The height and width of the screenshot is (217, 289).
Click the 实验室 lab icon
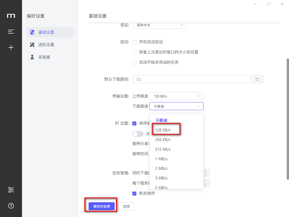pyautogui.click(x=32, y=57)
